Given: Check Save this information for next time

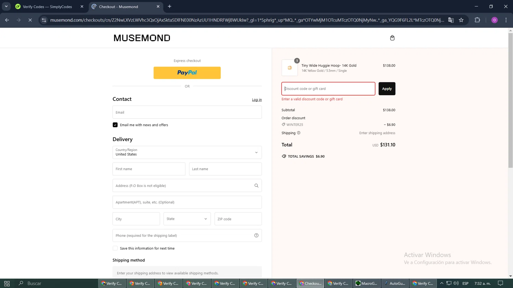Looking at the screenshot, I should coord(115,248).
